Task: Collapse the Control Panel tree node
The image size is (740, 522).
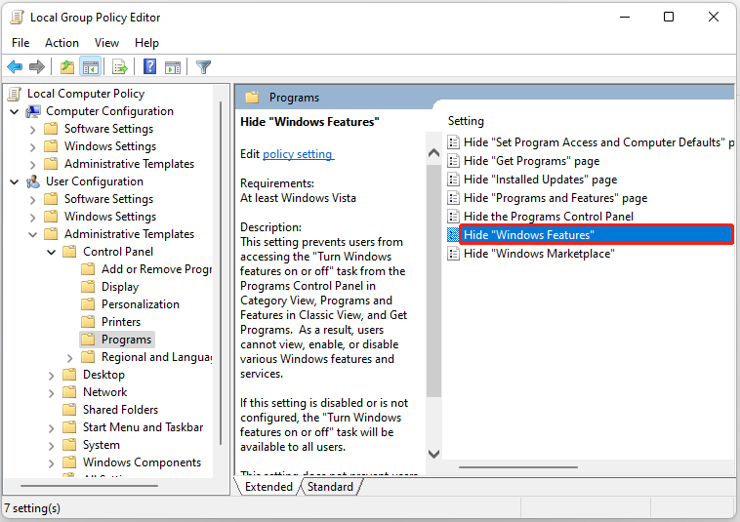Action: 51,252
